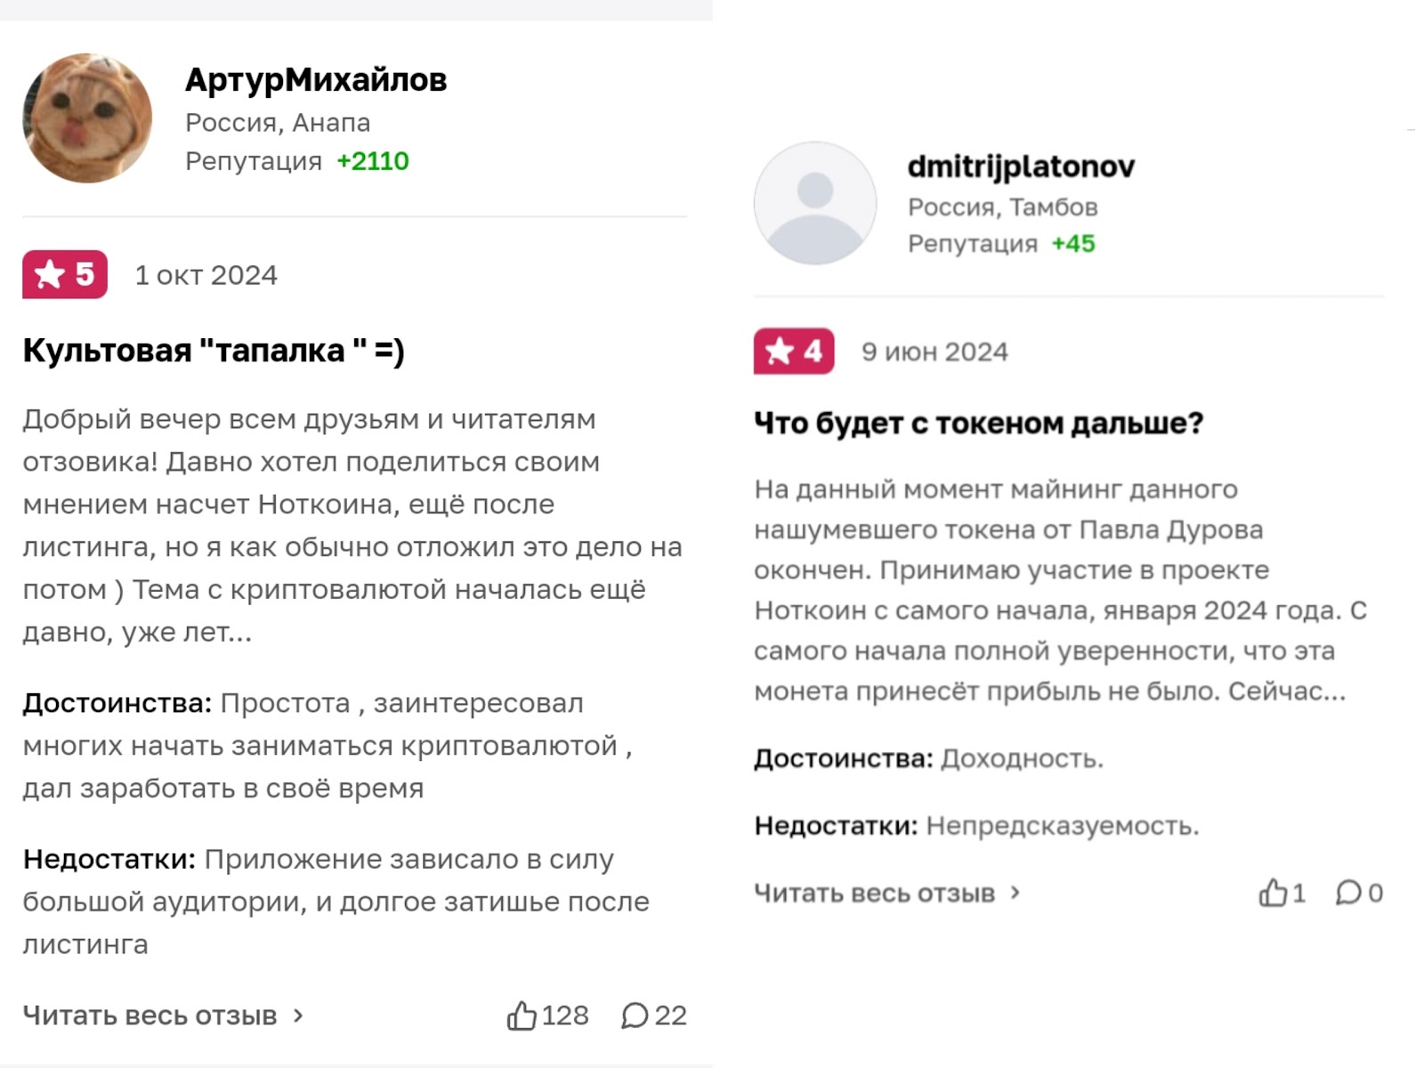Like the review with 128 thumbs up
The width and height of the screenshot is (1424, 1068).
[x=522, y=1015]
